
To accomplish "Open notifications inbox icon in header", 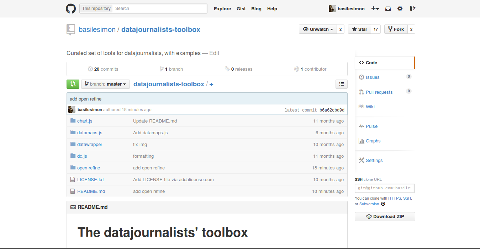I will pos(388,9).
